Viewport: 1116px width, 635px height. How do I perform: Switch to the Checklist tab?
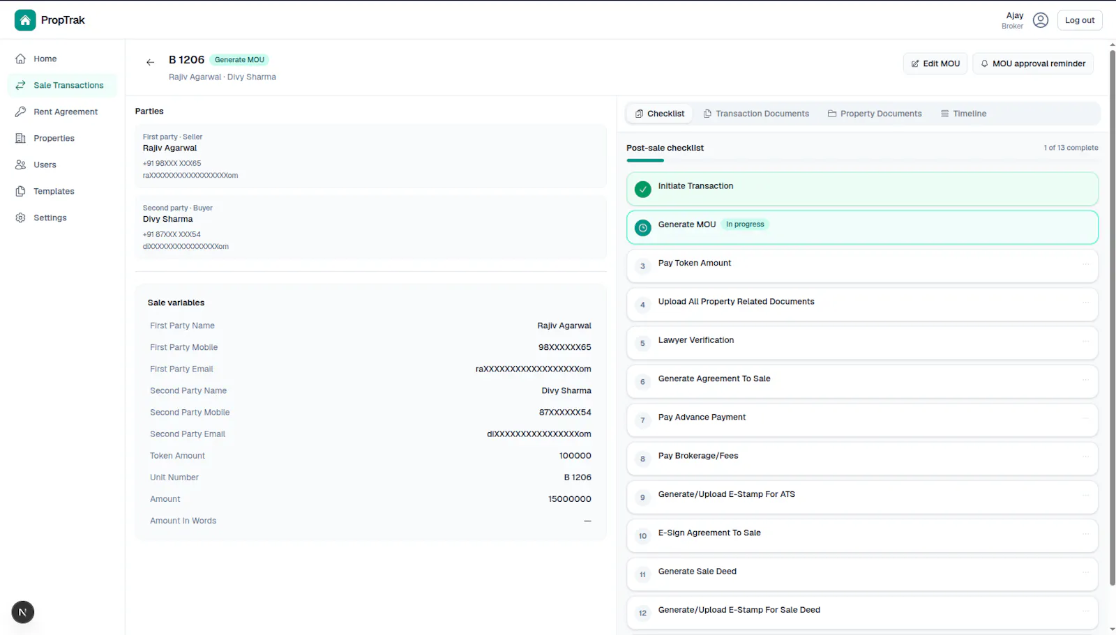660,114
